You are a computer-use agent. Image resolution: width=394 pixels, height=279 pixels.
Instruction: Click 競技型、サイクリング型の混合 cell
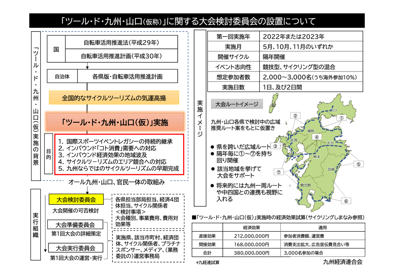click(x=311, y=67)
